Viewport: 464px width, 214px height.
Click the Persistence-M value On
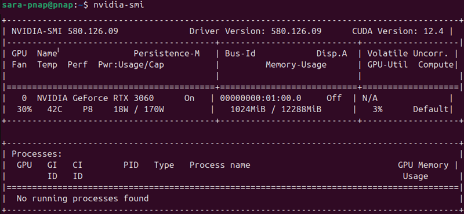[190, 98]
